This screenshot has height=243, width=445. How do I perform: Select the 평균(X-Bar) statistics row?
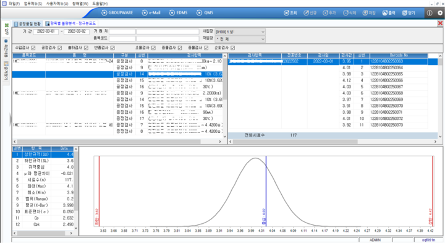[43, 205]
